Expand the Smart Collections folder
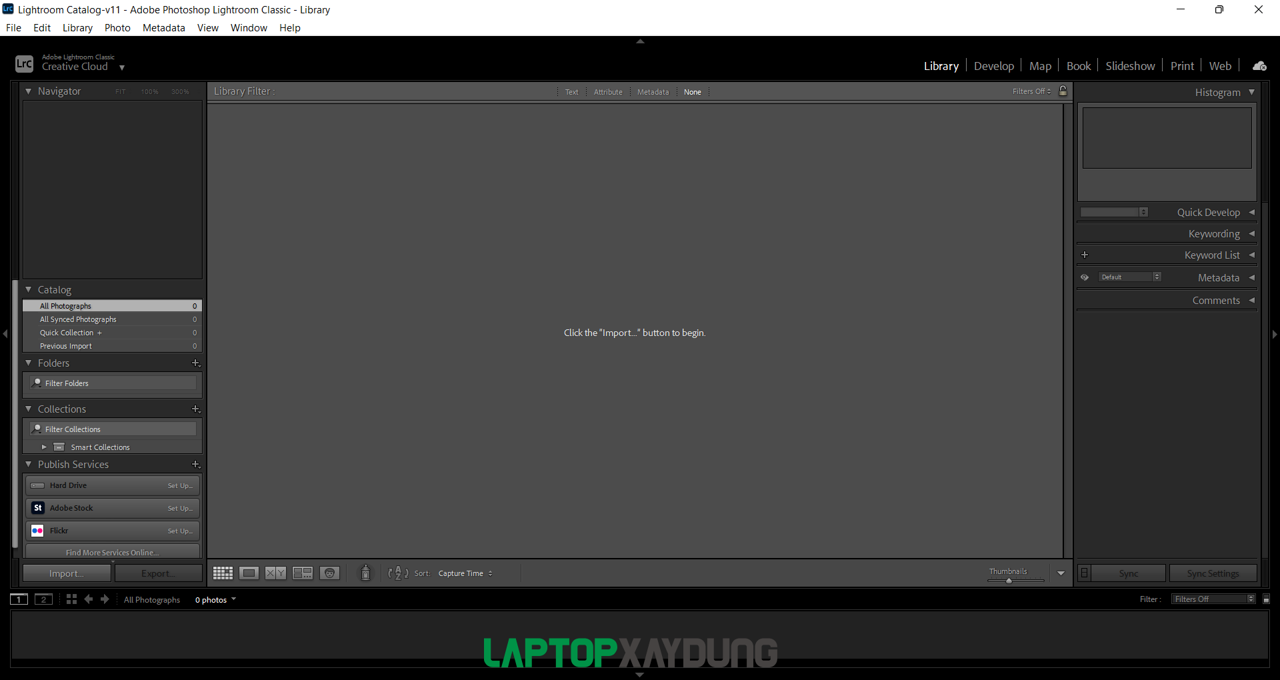The height and width of the screenshot is (680, 1280). 44,447
